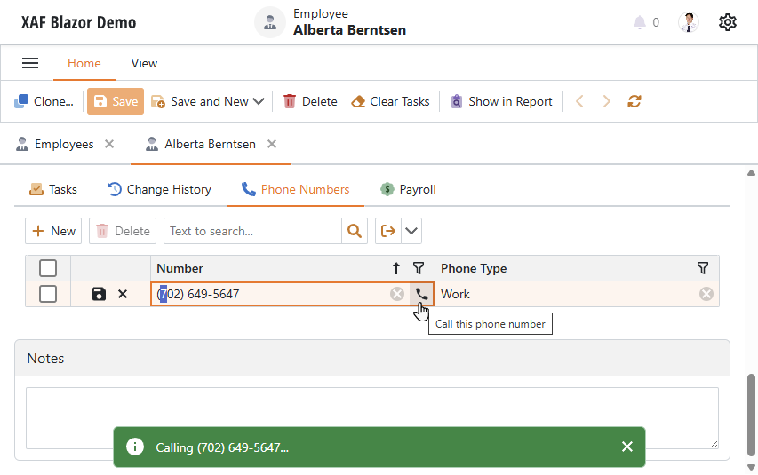Open the Phone Type column filter

point(703,268)
